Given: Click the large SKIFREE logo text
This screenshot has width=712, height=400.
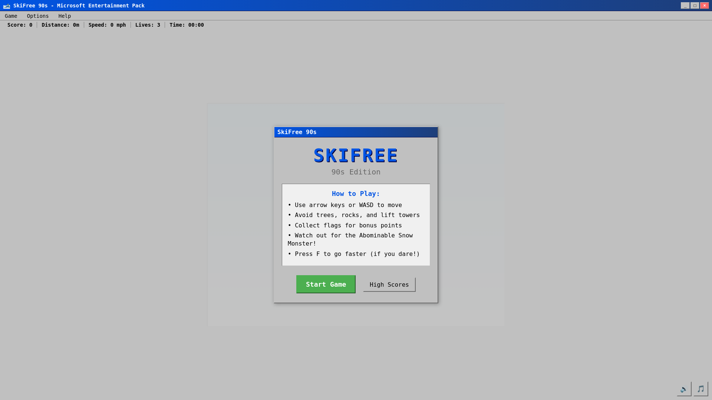Looking at the screenshot, I should pos(356,156).
